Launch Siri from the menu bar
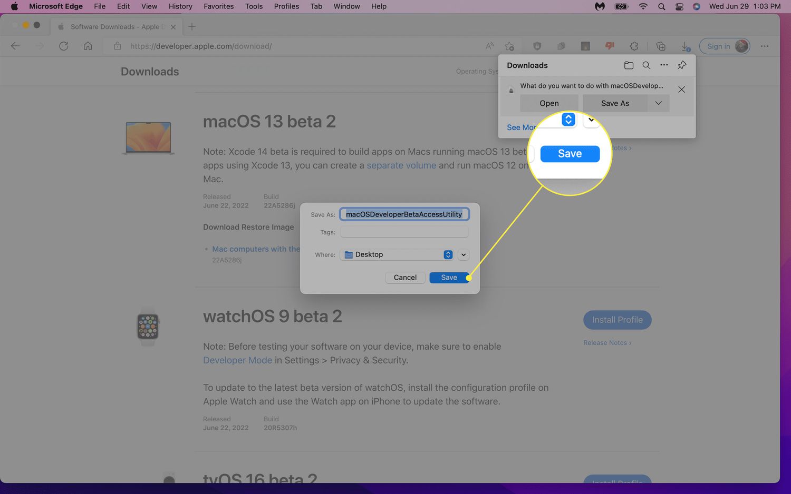Screen dimensions: 791x494 point(697,6)
